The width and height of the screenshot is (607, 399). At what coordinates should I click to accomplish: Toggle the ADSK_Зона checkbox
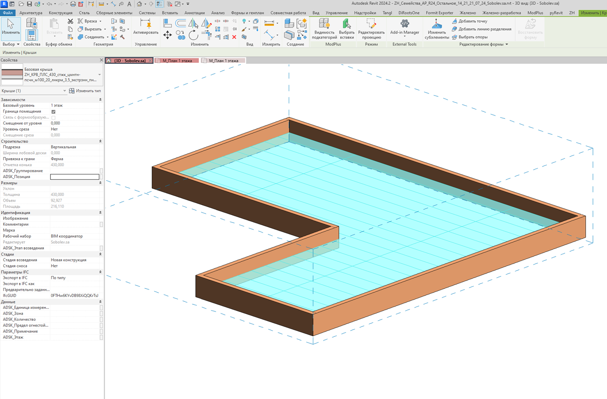point(101,313)
